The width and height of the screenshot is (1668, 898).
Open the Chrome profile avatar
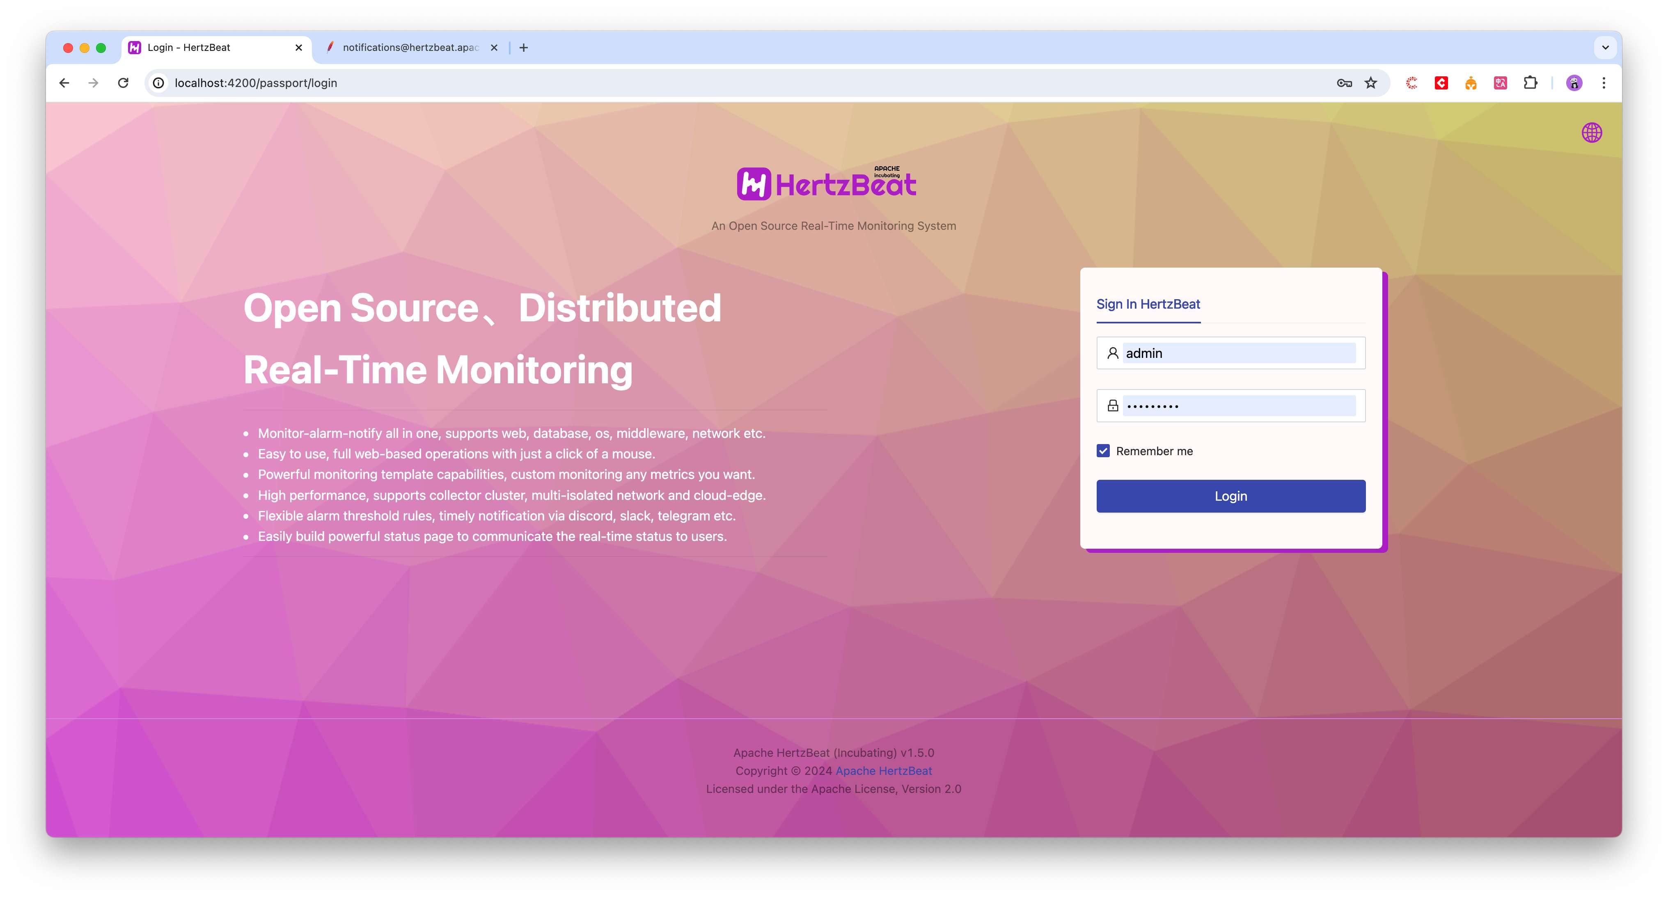tap(1574, 83)
